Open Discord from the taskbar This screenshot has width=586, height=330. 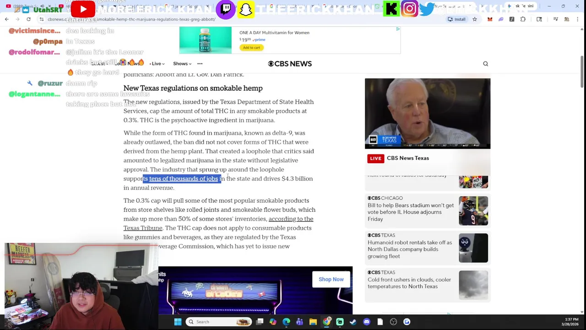coord(366,322)
